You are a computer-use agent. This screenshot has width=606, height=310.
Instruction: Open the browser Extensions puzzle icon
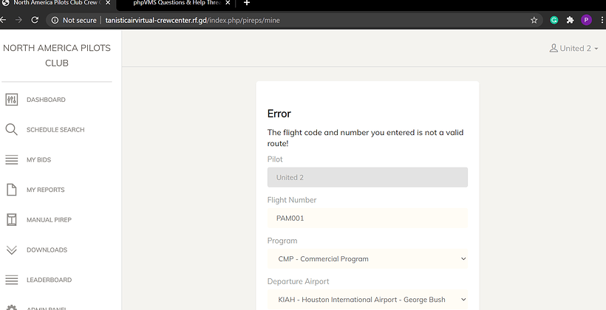[571, 20]
